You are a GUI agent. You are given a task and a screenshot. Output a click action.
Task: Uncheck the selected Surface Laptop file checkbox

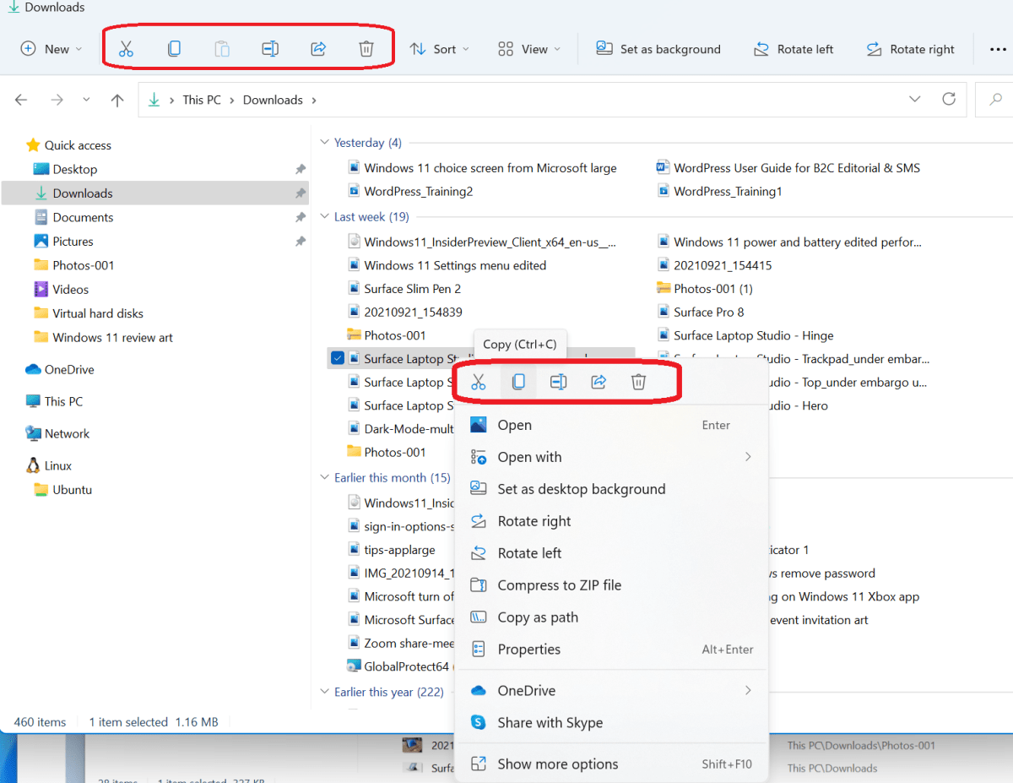click(x=338, y=358)
